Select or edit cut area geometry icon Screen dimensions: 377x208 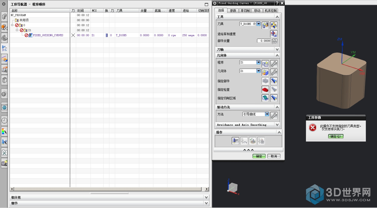click(265, 98)
